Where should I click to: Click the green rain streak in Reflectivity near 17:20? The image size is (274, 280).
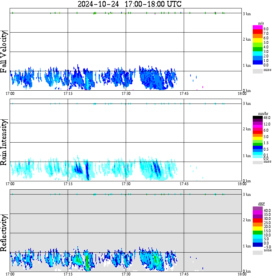tap(87, 263)
